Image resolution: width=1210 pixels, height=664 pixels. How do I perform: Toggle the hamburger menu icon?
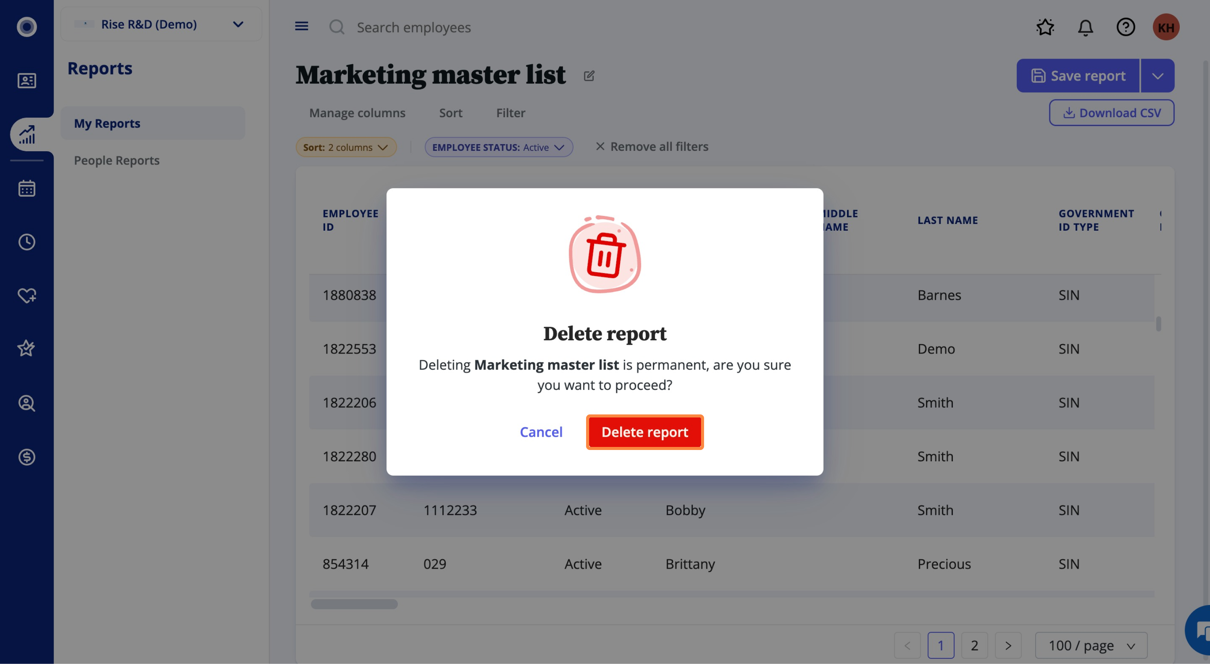click(302, 26)
